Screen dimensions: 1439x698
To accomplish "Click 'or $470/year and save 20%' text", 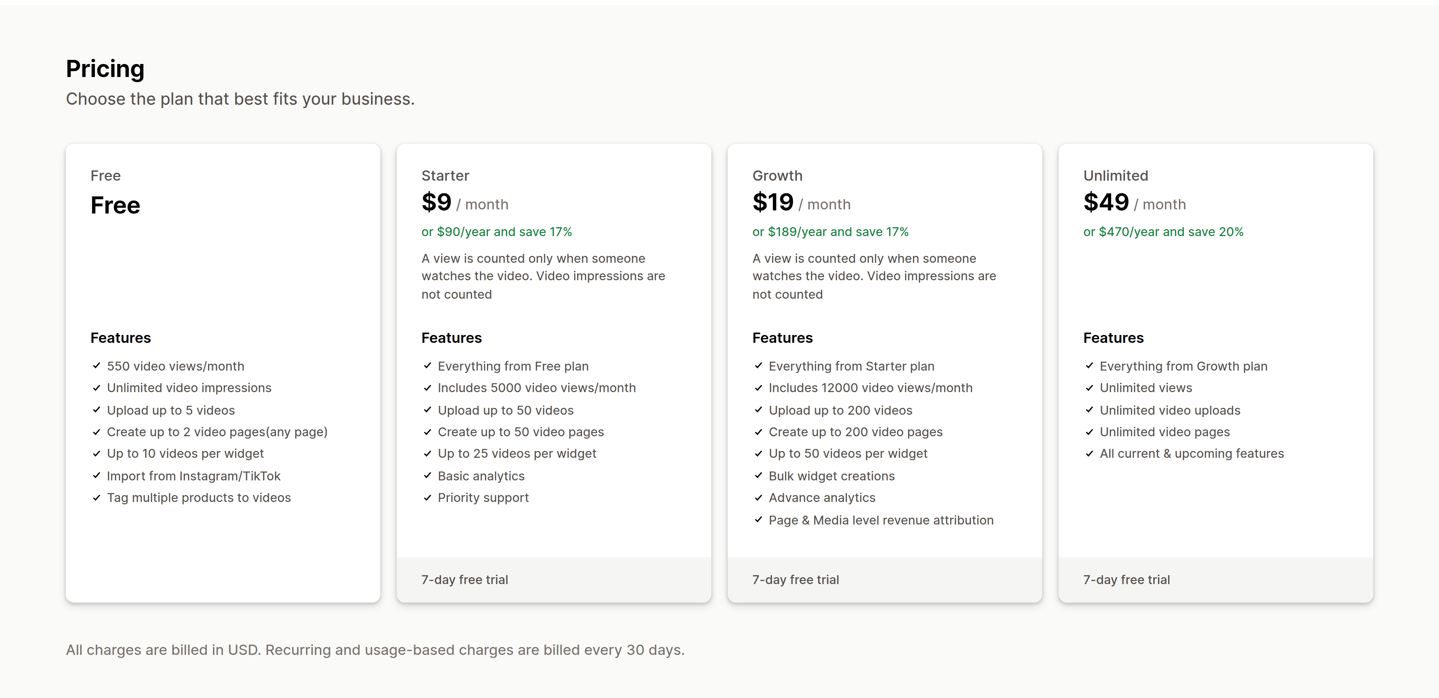I will click(1163, 232).
